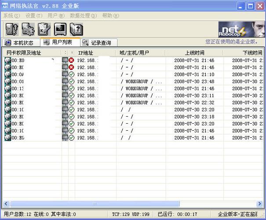Click the notepad with pencil toolbar icon
The image size is (266, 220).
[44, 29]
